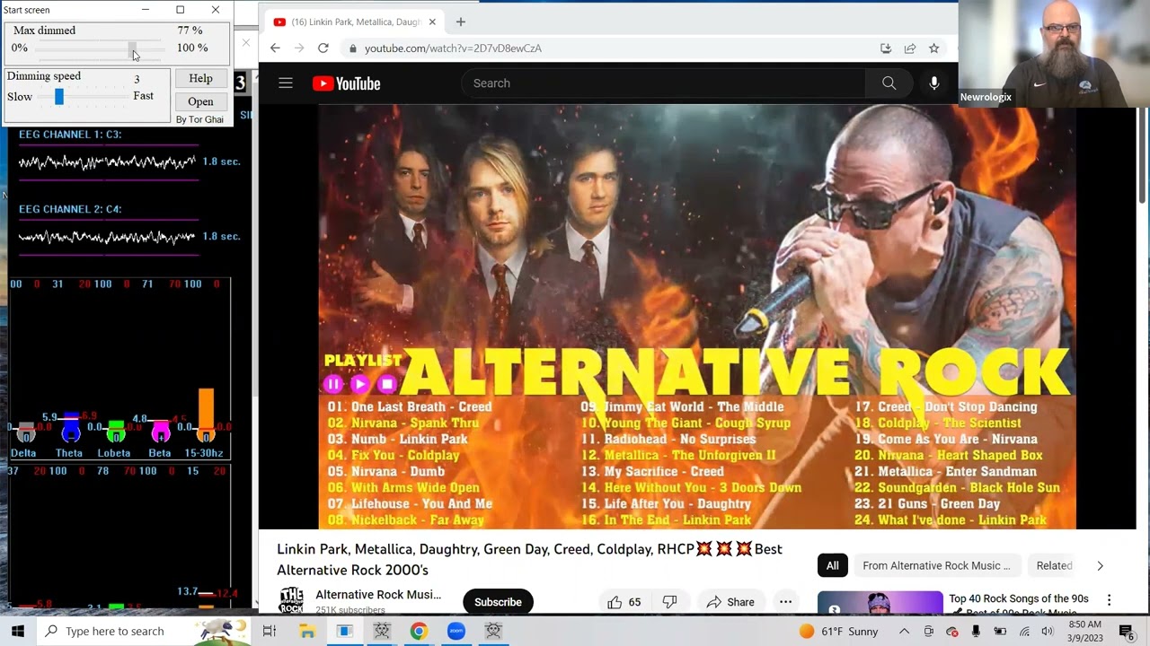Open File Explorer from the taskbar
Viewport: 1150px width, 646px height.
[307, 631]
